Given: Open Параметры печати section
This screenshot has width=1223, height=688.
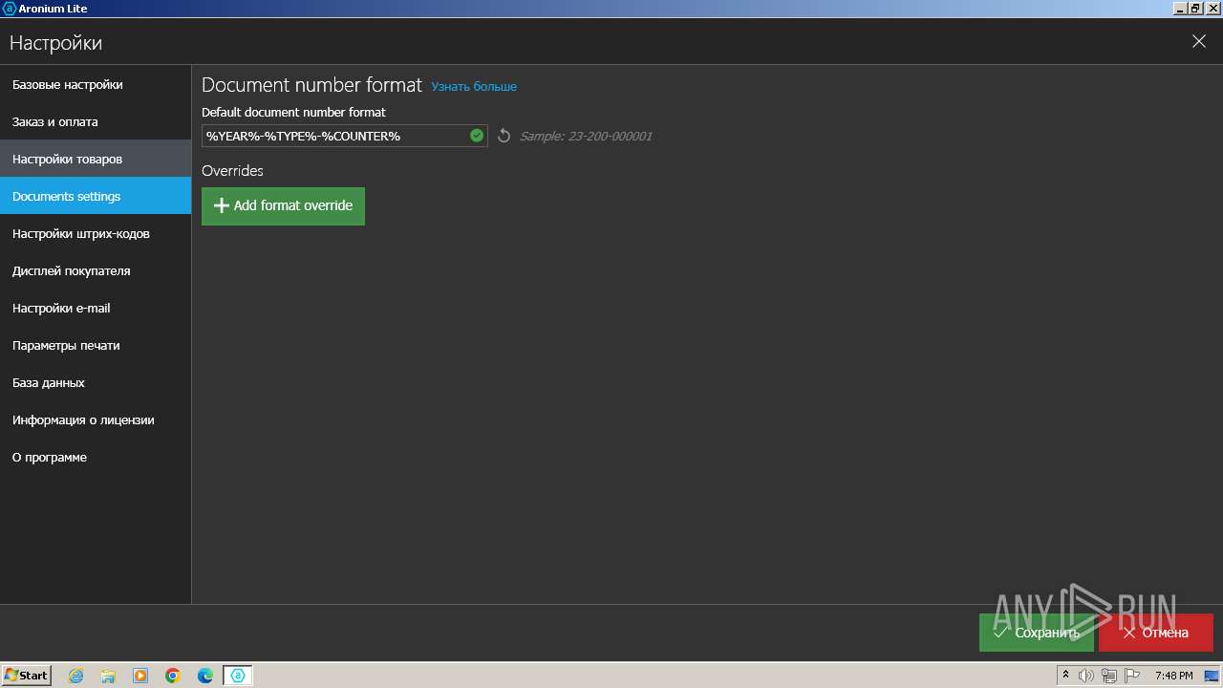Looking at the screenshot, I should click(x=96, y=345).
